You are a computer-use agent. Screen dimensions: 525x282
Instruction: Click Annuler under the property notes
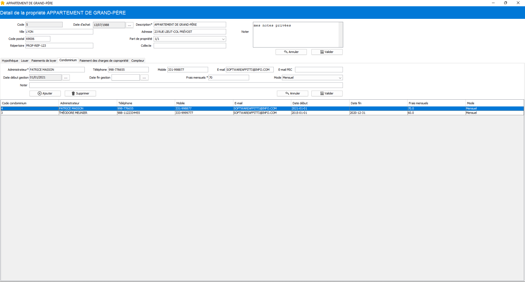click(291, 52)
